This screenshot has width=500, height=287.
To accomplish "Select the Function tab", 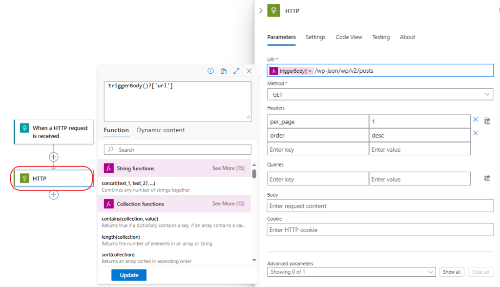I will tap(116, 130).
